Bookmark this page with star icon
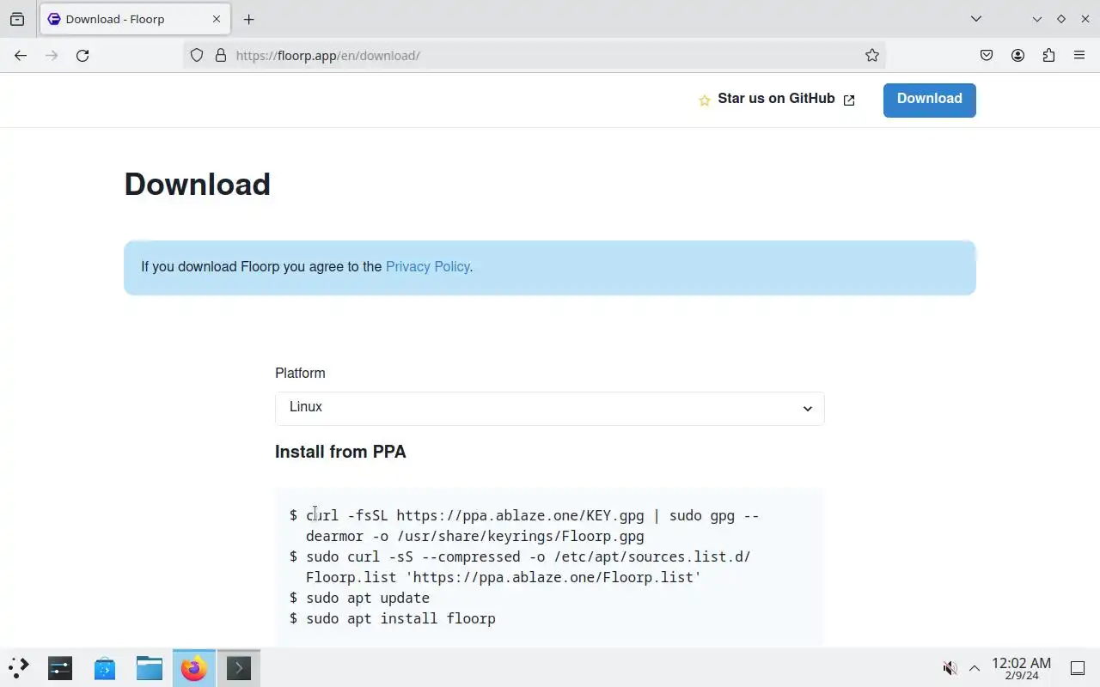The image size is (1100, 687). 872,55
